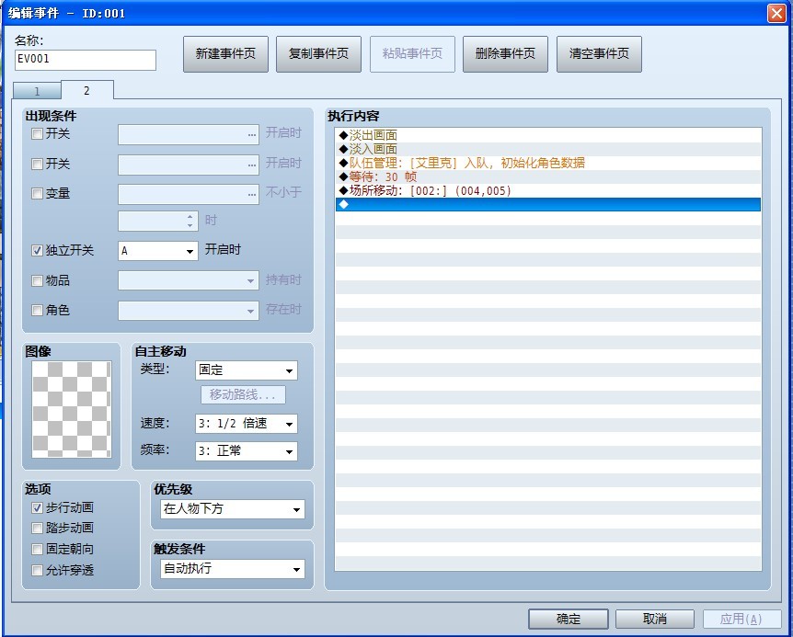Click the 名称 EV001 input field
This screenshot has height=637, width=793.
[86, 60]
